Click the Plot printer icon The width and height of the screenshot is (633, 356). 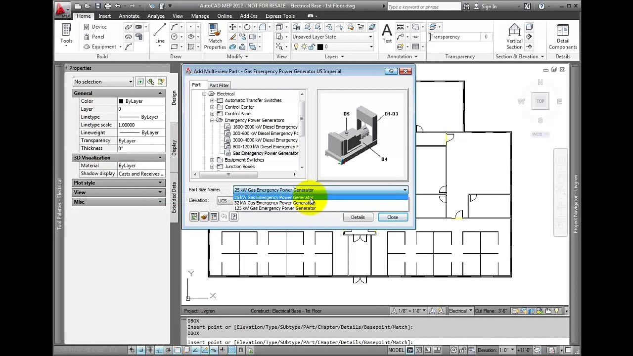tap(107, 6)
